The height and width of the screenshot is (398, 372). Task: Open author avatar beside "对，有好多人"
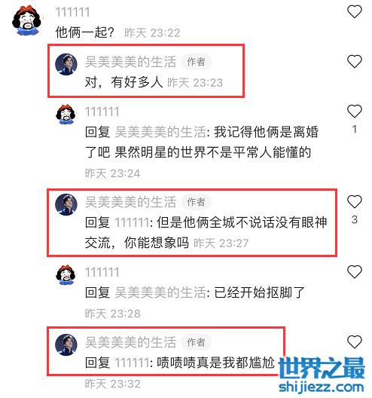coord(66,64)
